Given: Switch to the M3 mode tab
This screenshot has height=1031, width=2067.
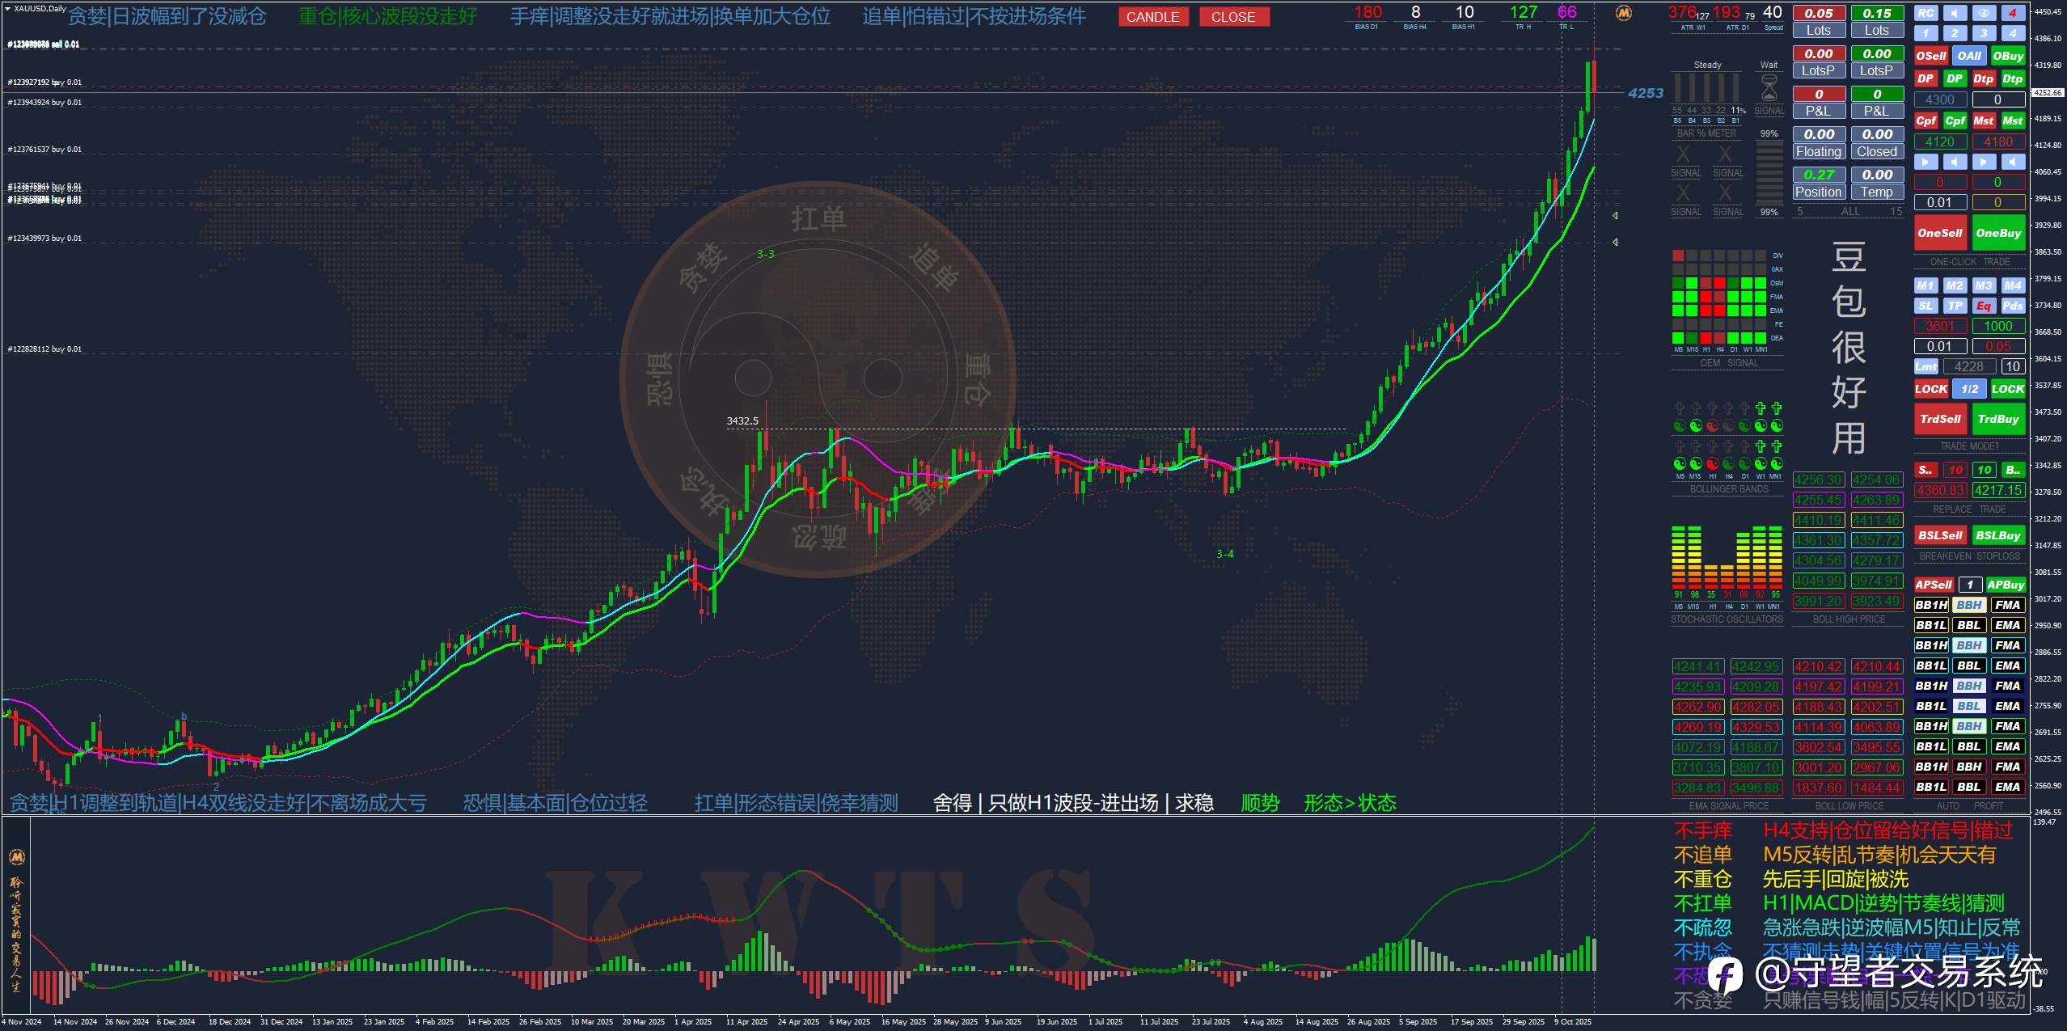Looking at the screenshot, I should coord(1983,285).
